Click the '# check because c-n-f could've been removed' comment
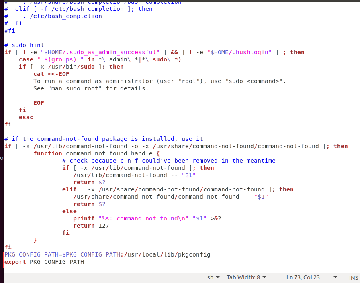 click(169, 161)
